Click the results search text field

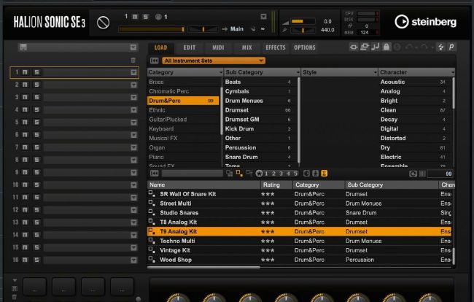tap(193, 174)
